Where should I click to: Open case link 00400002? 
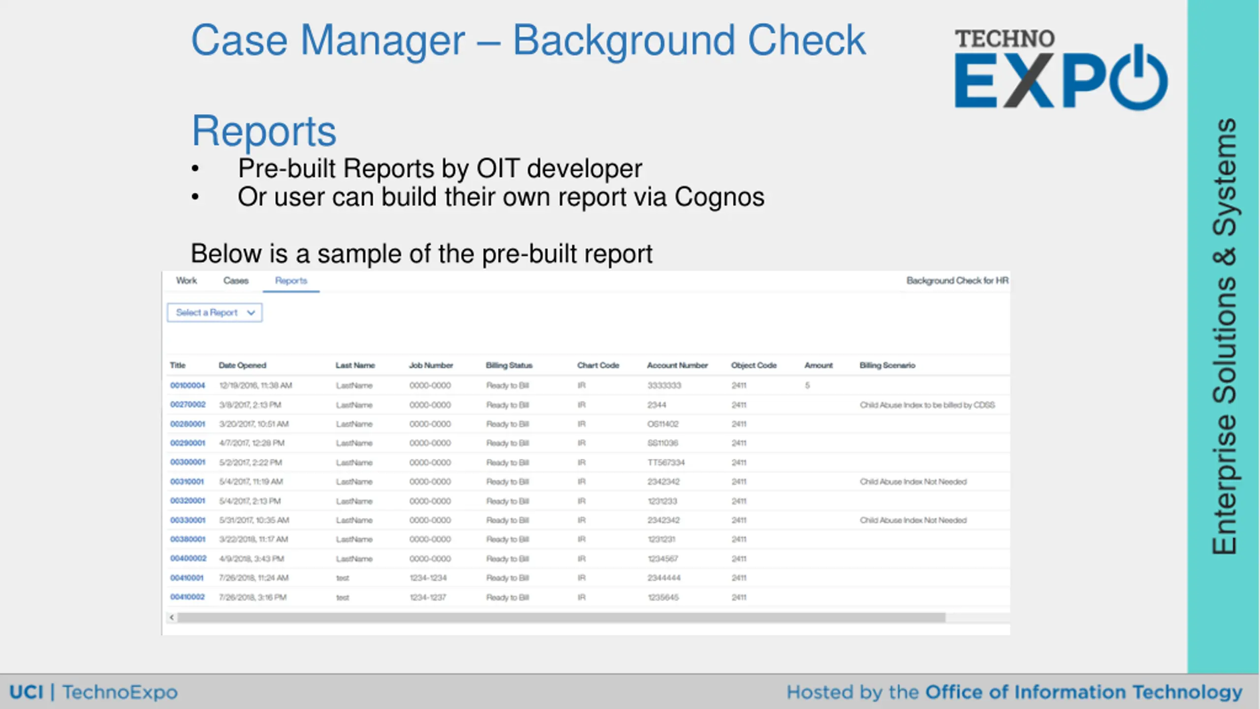188,559
